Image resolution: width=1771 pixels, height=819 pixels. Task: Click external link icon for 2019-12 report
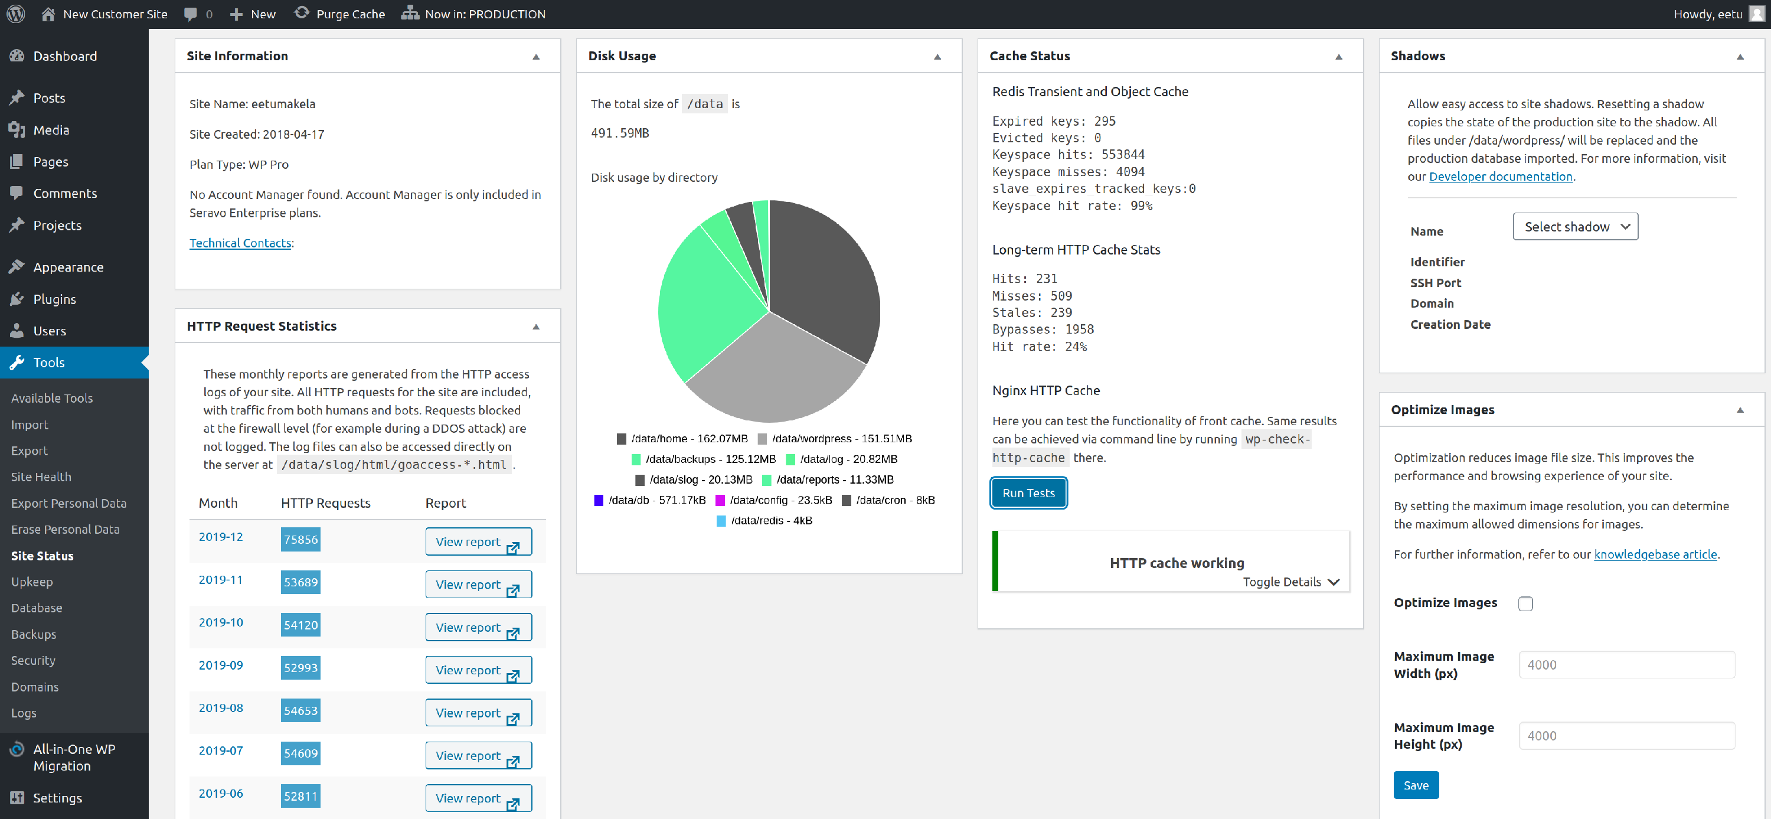pyautogui.click(x=513, y=548)
